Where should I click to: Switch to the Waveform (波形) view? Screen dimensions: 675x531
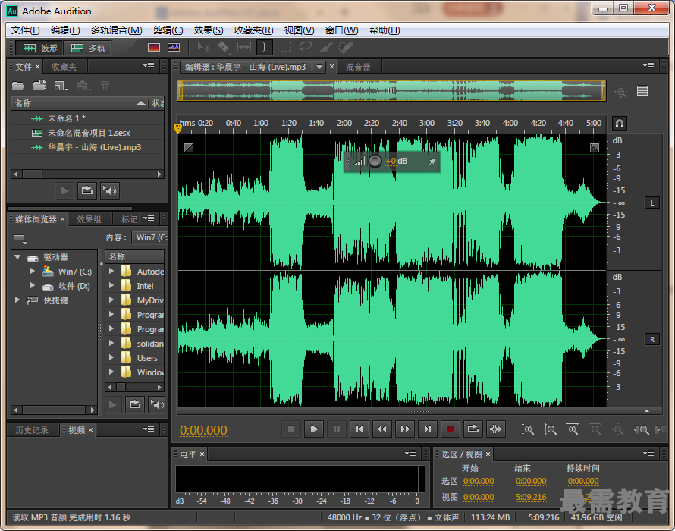pos(39,48)
